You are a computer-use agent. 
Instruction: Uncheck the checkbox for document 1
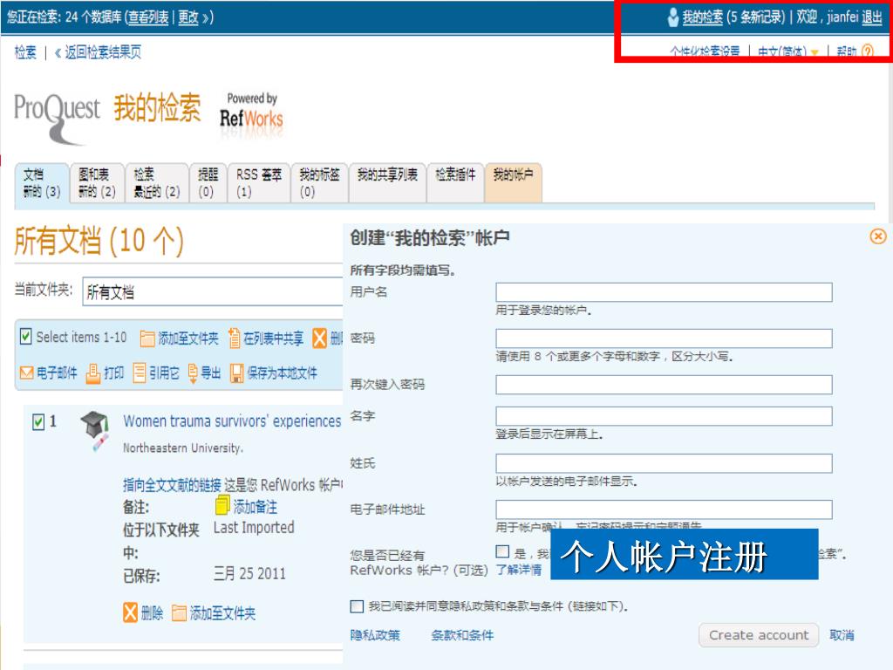(37, 422)
